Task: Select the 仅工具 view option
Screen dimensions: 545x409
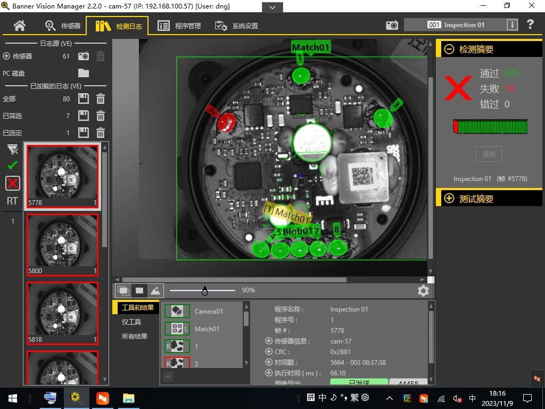Action: pyautogui.click(x=131, y=322)
